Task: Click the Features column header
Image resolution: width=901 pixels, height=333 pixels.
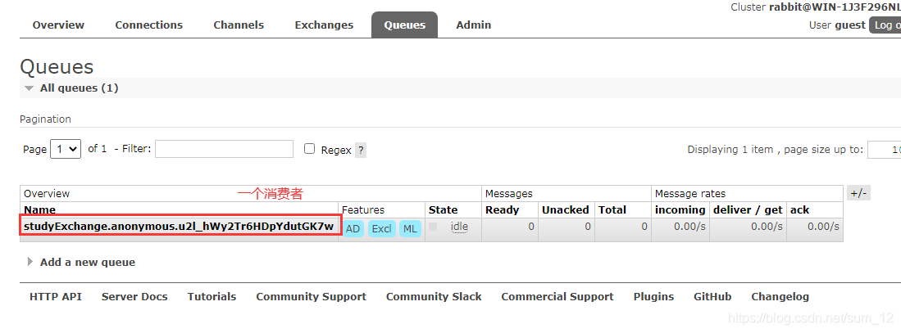Action: pos(363,209)
